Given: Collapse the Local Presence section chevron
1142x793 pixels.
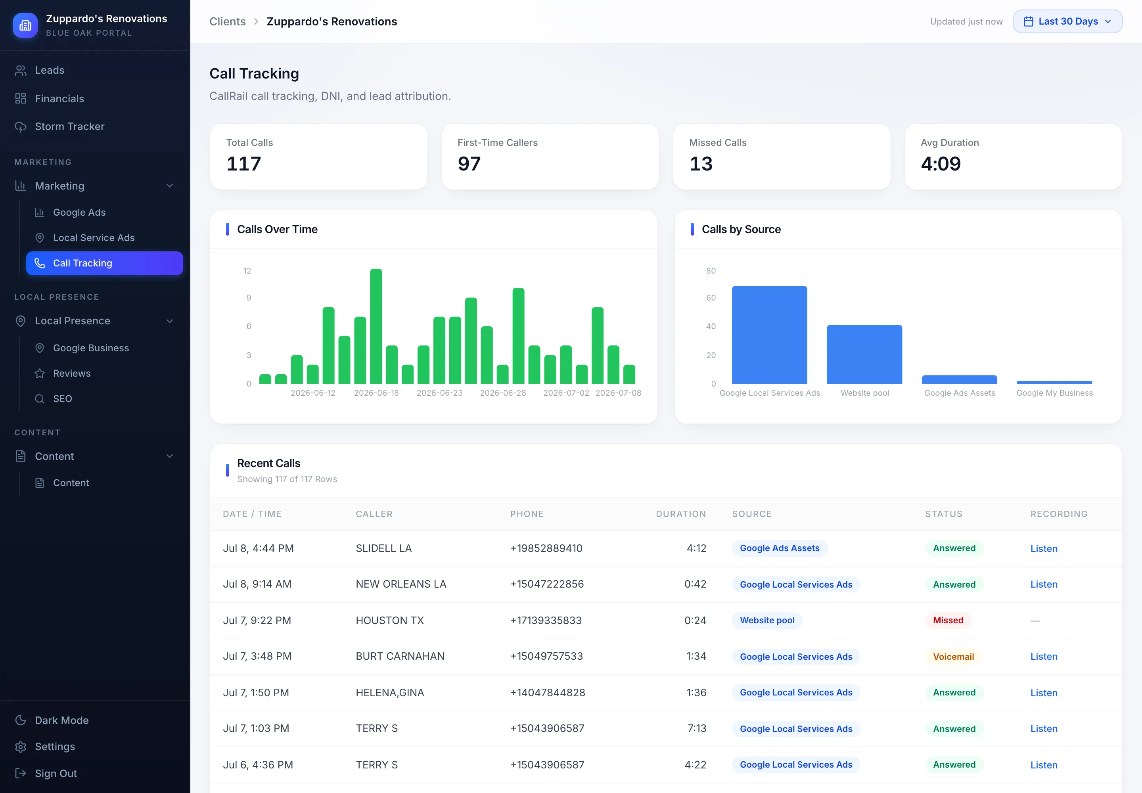Looking at the screenshot, I should point(169,321).
